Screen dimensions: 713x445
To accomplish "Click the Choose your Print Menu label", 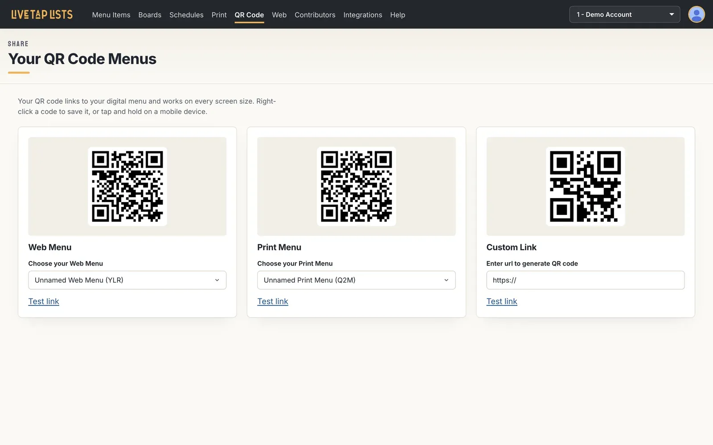I will (x=295, y=263).
